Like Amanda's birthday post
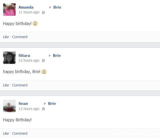The image size is (160, 138). tap(6, 37)
